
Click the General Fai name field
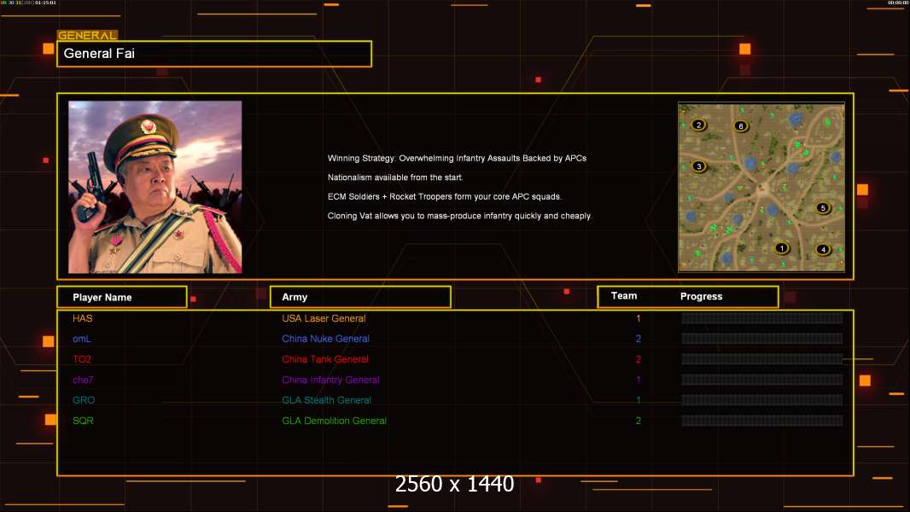(214, 54)
